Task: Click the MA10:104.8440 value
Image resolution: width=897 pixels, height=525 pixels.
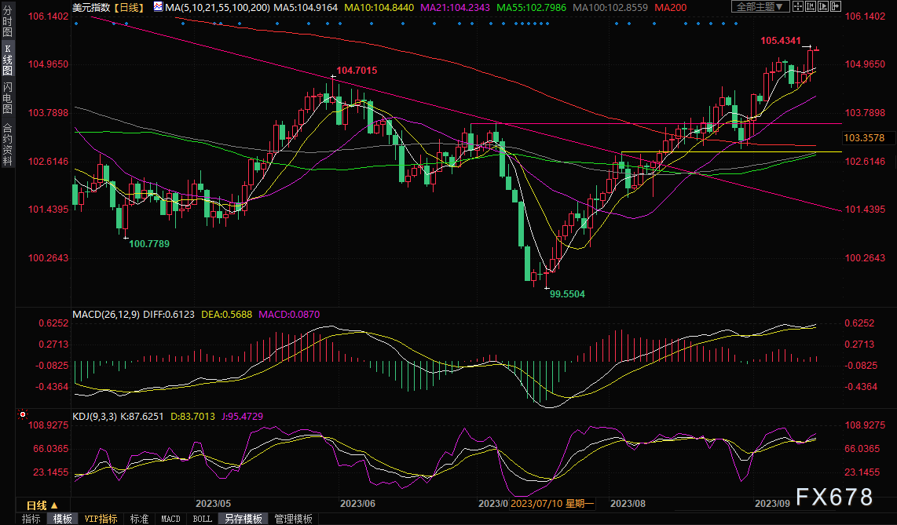Action: (x=379, y=7)
